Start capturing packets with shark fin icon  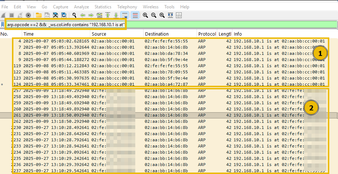click(3, 15)
